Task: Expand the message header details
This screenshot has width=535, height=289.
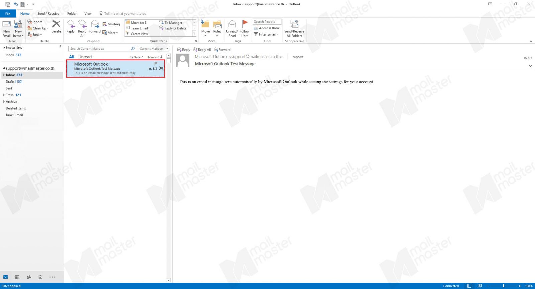Action: 530,66
